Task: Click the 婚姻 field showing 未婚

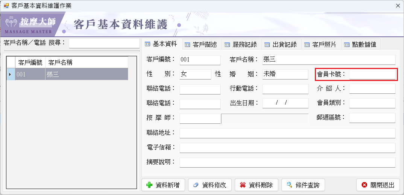Action: (x=285, y=74)
